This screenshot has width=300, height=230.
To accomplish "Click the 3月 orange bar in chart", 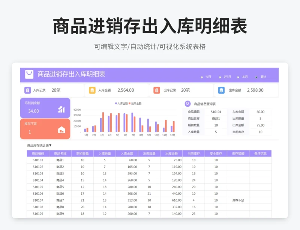I will click(103, 122).
